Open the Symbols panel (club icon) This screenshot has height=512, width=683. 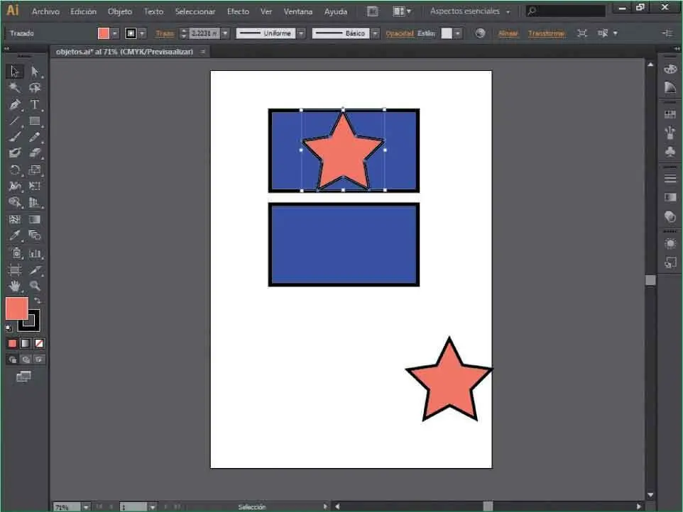pos(670,151)
